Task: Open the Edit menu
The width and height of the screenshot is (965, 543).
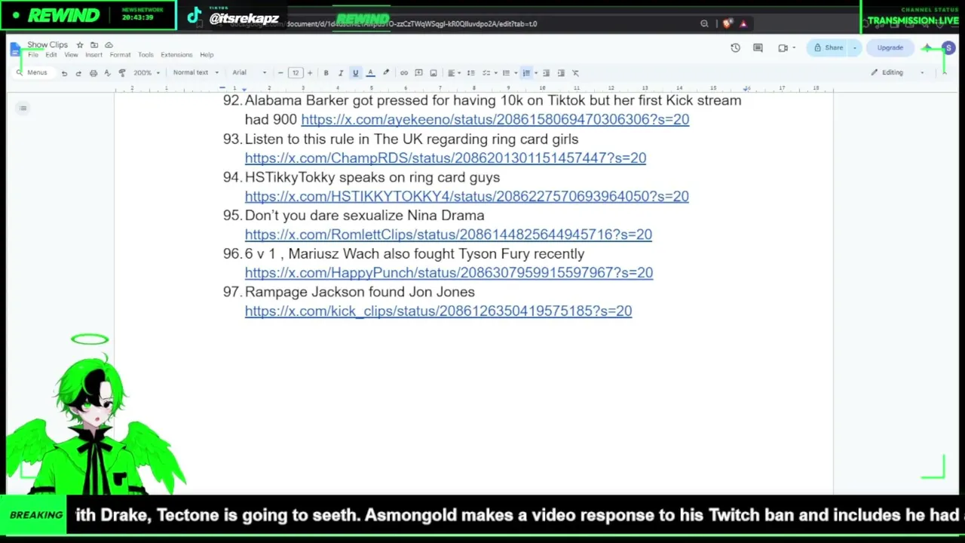Action: click(x=51, y=55)
